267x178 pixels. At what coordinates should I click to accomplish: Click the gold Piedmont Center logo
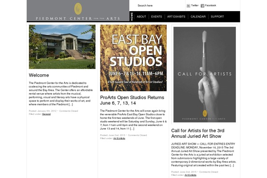[x=78, y=8]
